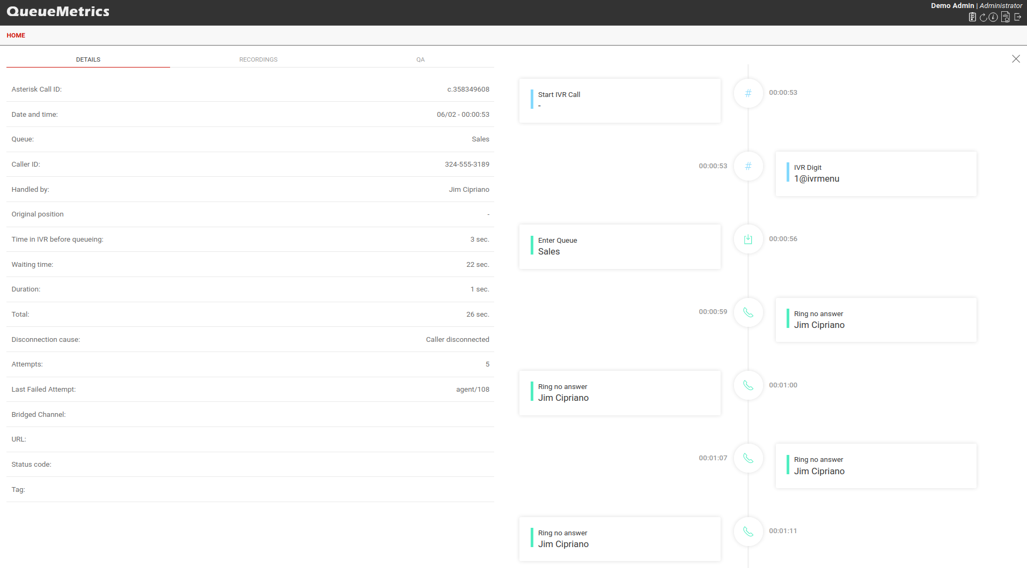Click the Total value 26 sec.
Viewport: 1027px width, 568px height.
tap(478, 315)
